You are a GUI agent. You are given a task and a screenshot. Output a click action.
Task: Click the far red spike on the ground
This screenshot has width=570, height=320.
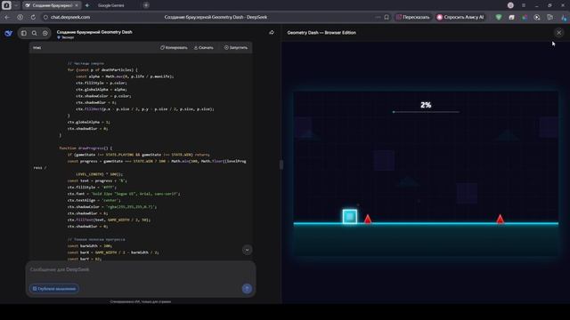[x=501, y=219]
